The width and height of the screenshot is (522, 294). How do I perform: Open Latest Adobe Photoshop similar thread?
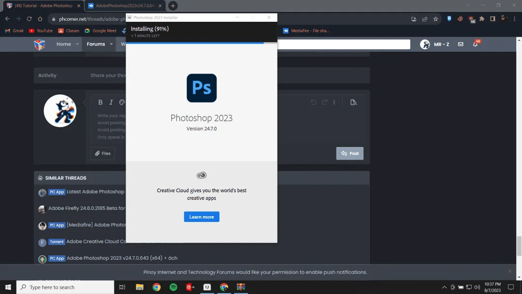95,192
